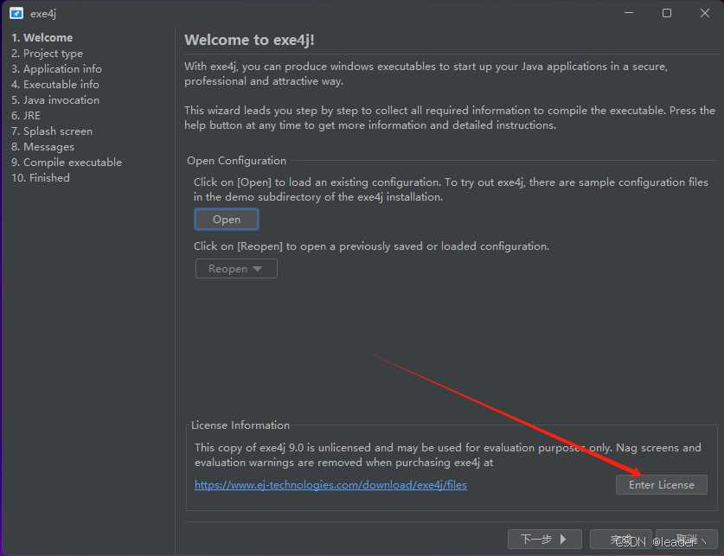
Task: Click the 'Open Configuration' section label
Action: [236, 161]
